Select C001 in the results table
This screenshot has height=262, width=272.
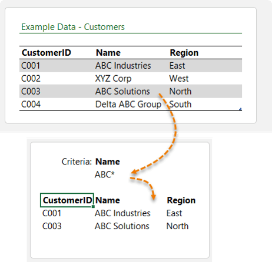coord(52,213)
